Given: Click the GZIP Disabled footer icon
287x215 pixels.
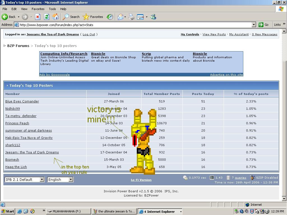Looking at the screenshot, I should (253, 177).
